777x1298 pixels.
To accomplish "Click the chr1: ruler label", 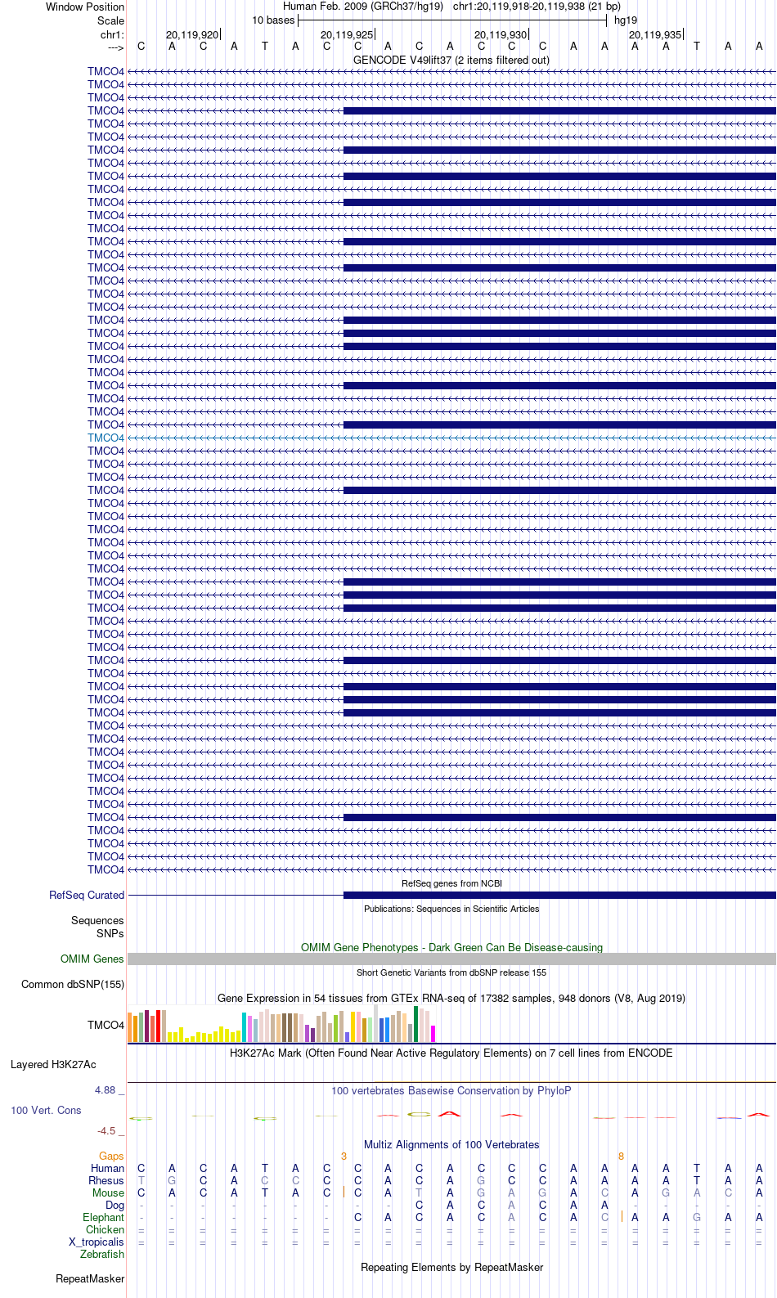I will (112, 34).
